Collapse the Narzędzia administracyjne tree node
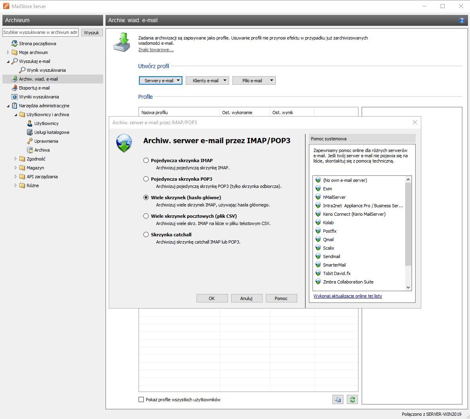Screen dimensions: 470x419 8,106
